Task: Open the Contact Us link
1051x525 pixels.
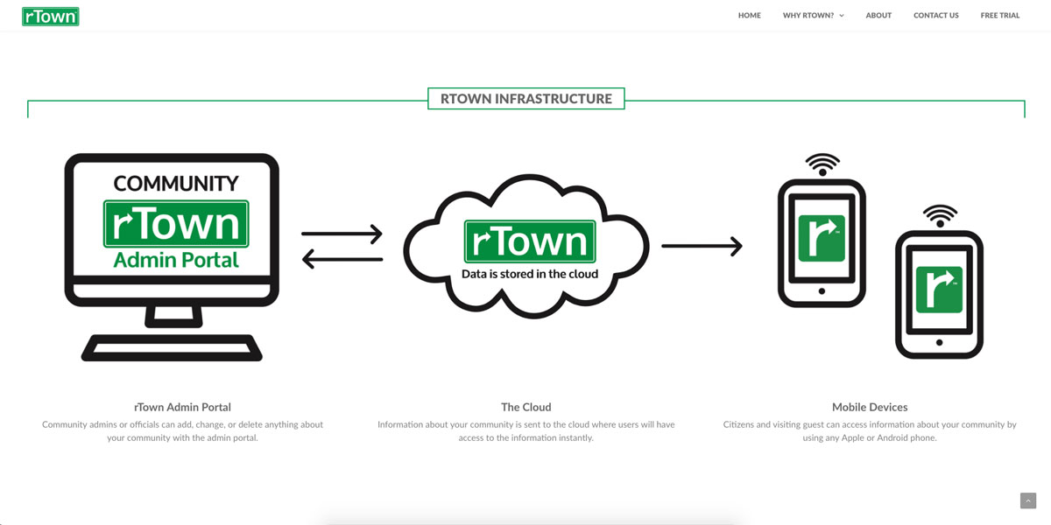Action: point(935,16)
